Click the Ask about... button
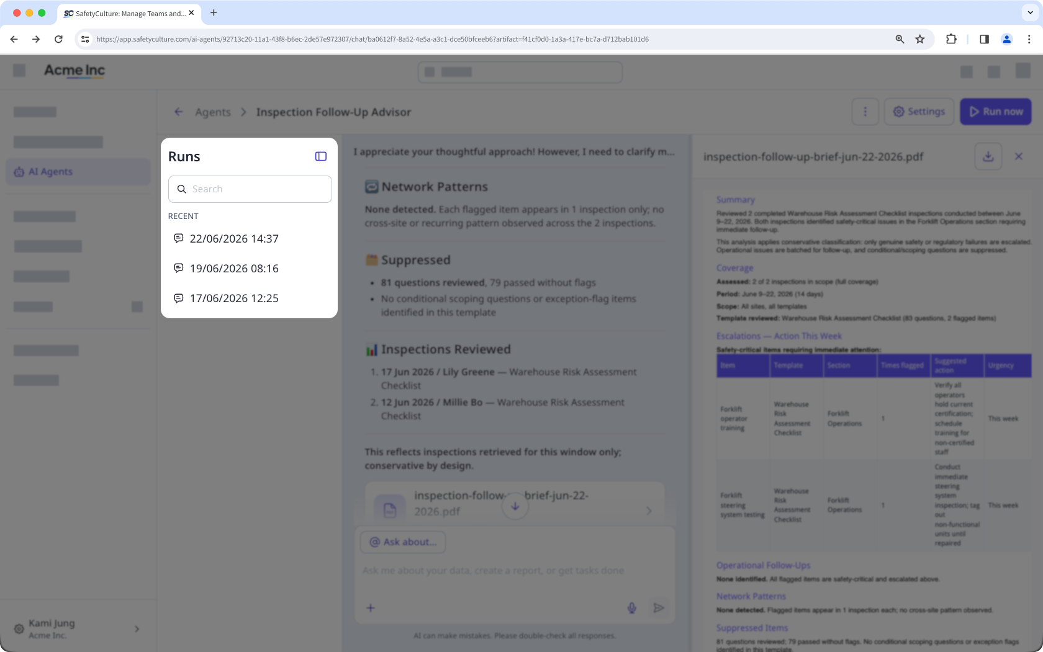Image resolution: width=1043 pixels, height=652 pixels. (403, 542)
